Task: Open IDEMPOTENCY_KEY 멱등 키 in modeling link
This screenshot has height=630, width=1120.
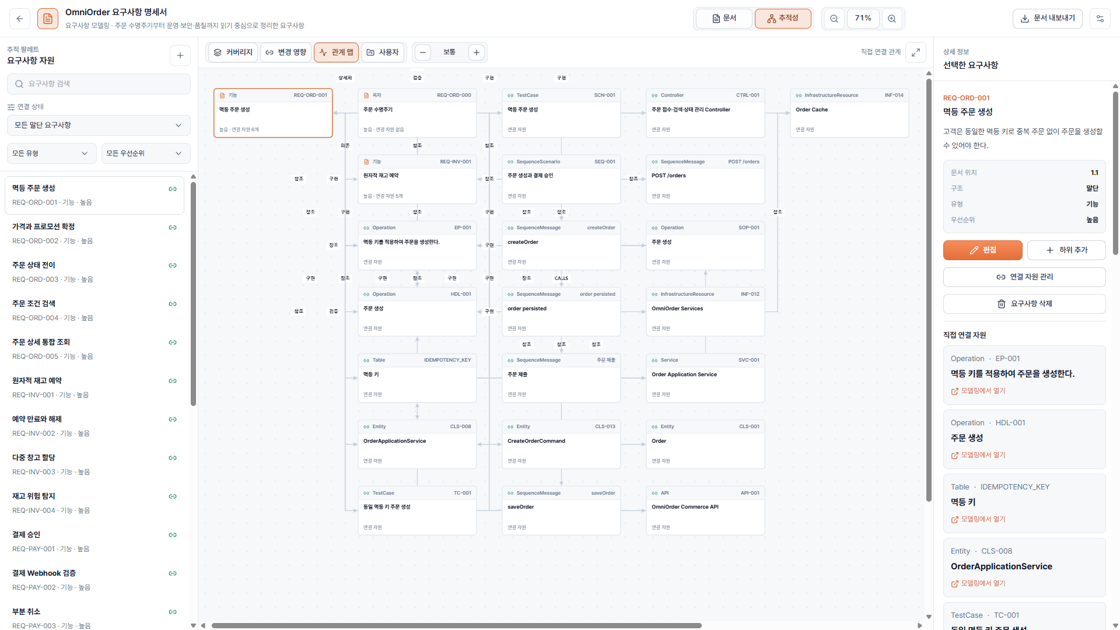Action: point(978,520)
